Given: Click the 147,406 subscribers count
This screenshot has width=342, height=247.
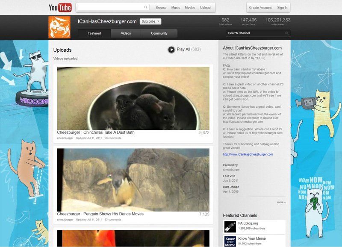Looking at the screenshot, I should (x=248, y=21).
